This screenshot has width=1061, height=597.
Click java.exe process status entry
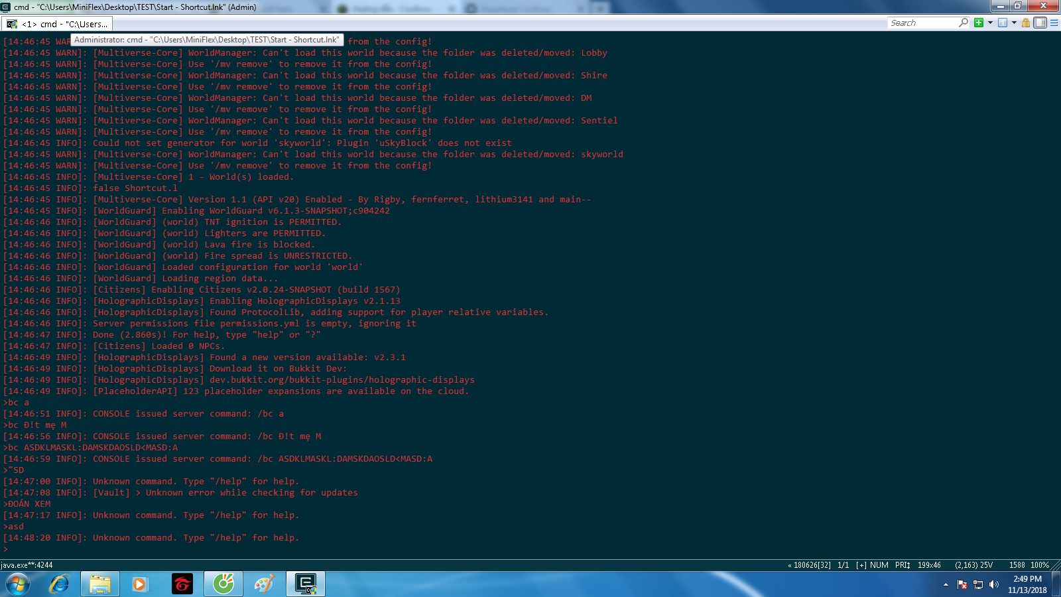tap(27, 565)
